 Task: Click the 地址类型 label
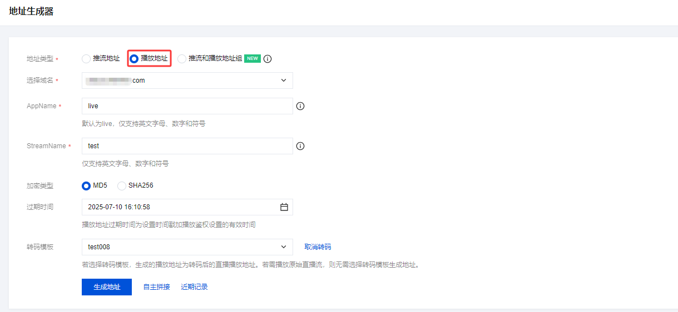pyautogui.click(x=40, y=59)
